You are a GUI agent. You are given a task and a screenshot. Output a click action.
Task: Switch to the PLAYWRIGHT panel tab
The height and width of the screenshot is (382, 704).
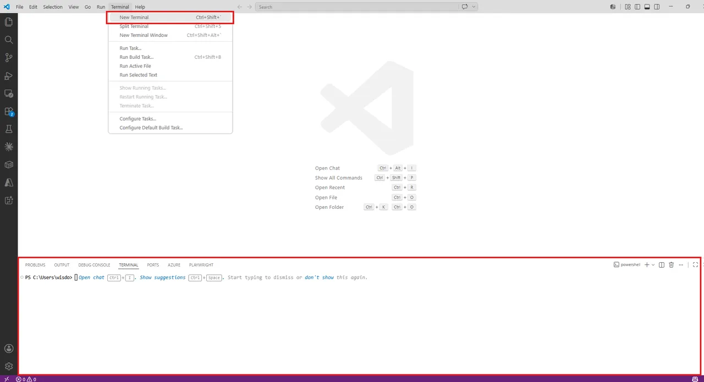pos(201,265)
